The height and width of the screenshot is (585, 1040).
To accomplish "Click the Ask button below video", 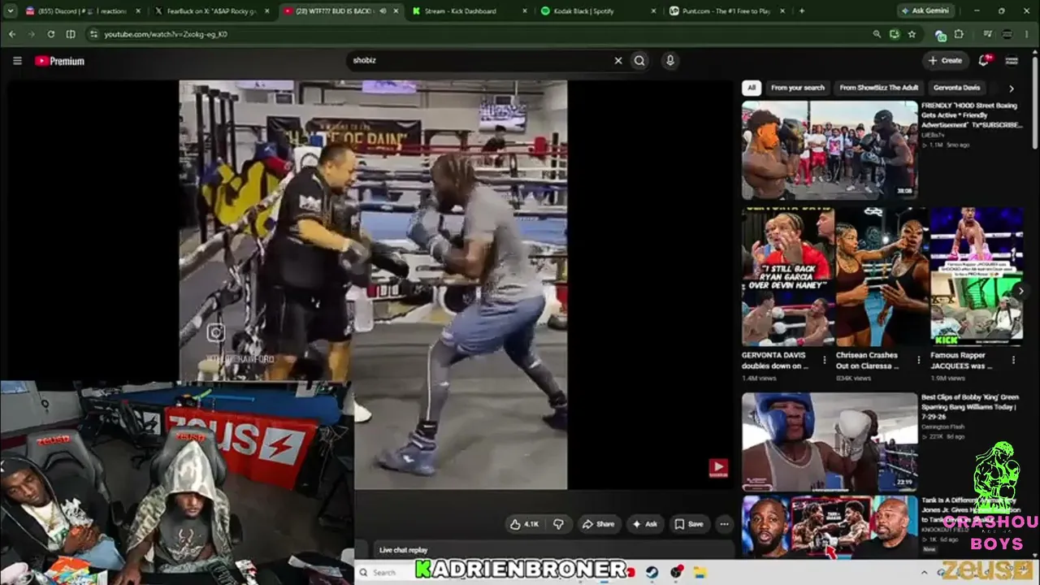I will pos(644,524).
